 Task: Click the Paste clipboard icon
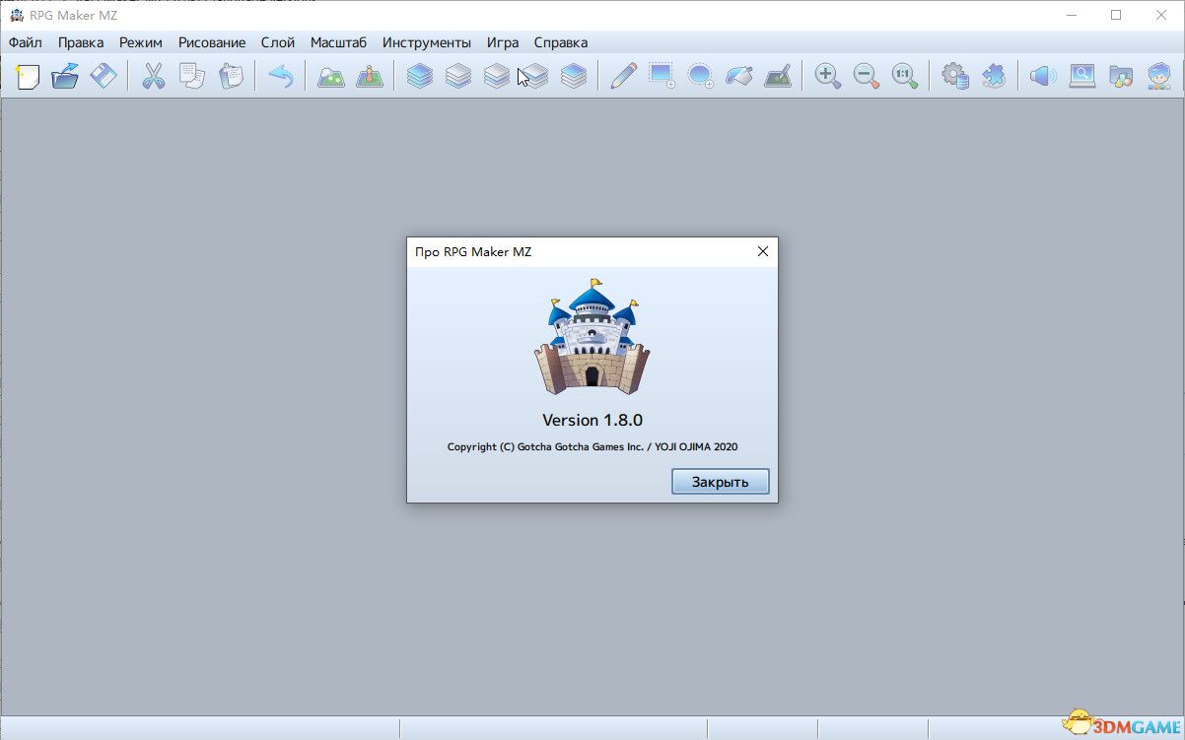click(231, 76)
